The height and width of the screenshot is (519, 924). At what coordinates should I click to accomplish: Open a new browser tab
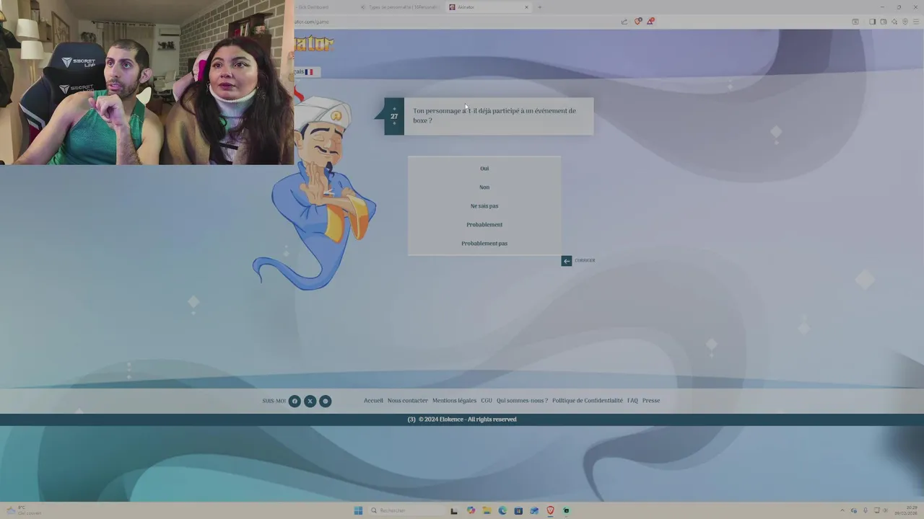coord(539,7)
